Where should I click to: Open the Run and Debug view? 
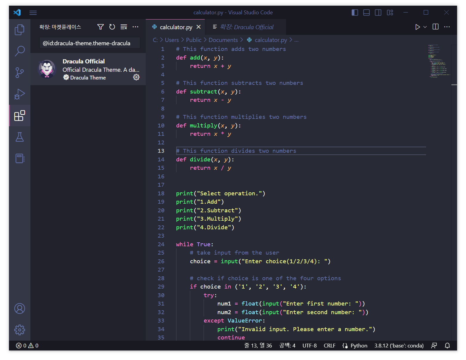coord(20,94)
